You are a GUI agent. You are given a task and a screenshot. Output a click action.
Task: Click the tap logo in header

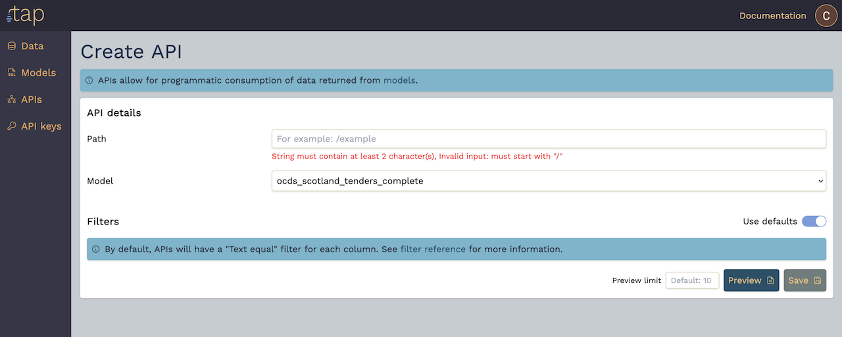(26, 14)
